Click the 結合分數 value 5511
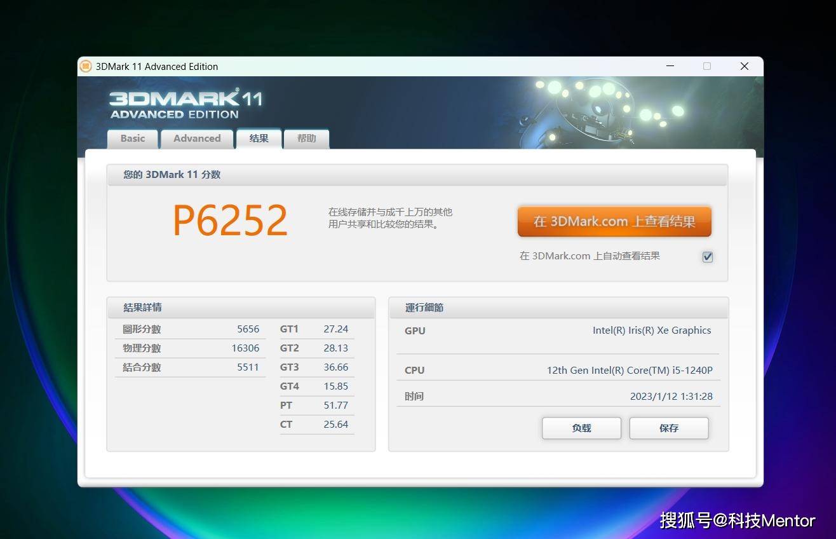Viewport: 836px width, 539px height. 248,367
